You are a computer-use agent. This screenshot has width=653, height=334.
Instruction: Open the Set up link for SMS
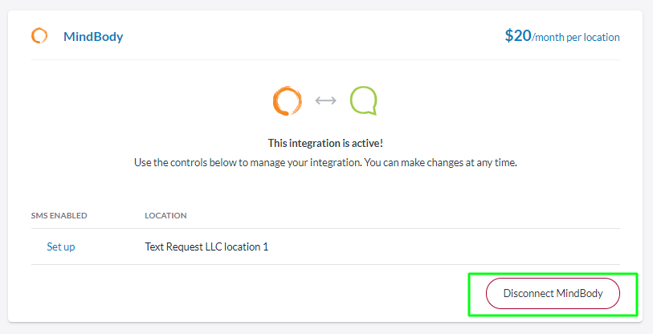(61, 246)
